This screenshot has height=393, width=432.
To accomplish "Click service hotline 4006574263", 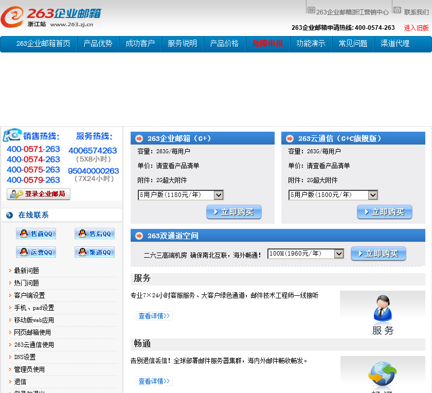I will tap(93, 151).
